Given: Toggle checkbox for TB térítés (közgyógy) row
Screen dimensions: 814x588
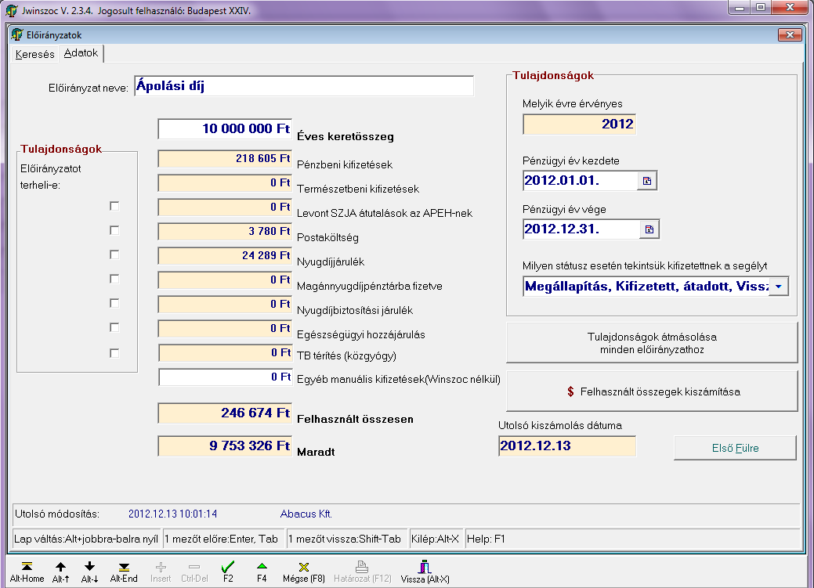Looking at the screenshot, I should [114, 353].
